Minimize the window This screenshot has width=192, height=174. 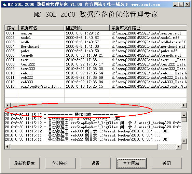(175, 4)
